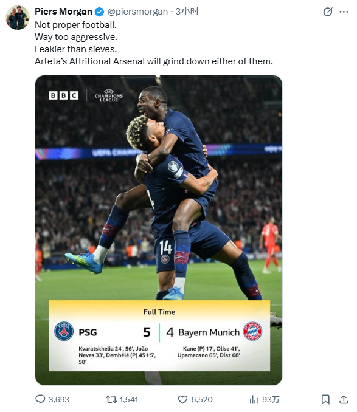Like the tweet with heart icon
Screen dimensions: 357x412
click(x=182, y=400)
